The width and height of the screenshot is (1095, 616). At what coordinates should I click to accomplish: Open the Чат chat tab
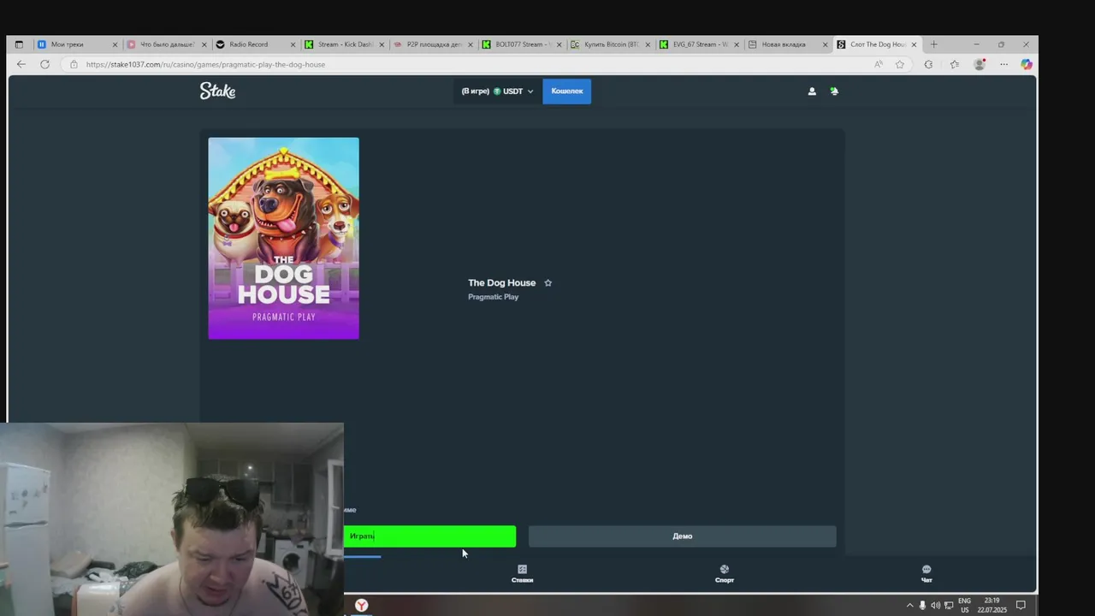pos(926,574)
